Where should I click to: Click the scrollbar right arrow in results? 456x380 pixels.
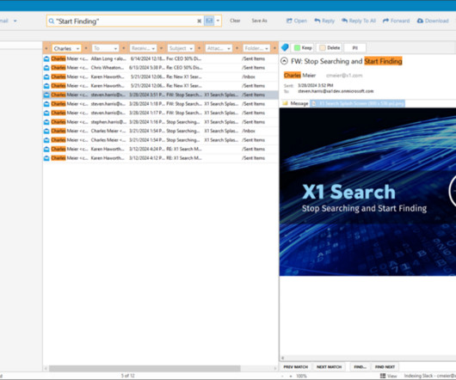click(275, 368)
